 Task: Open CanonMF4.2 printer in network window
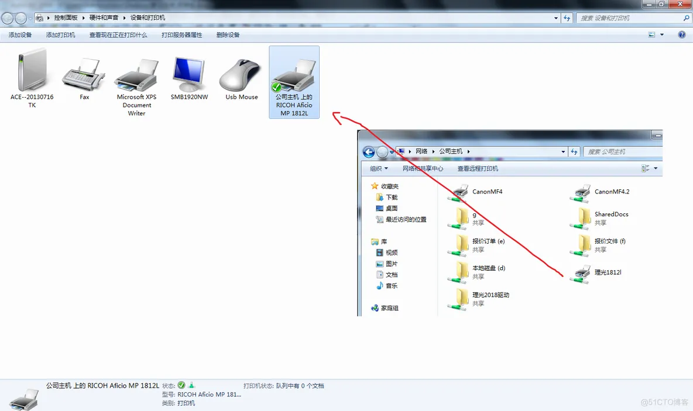tap(600, 192)
